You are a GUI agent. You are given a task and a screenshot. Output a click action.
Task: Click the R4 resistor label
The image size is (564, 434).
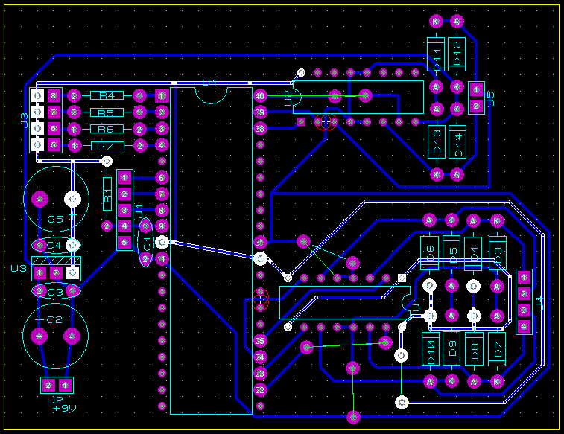(107, 95)
